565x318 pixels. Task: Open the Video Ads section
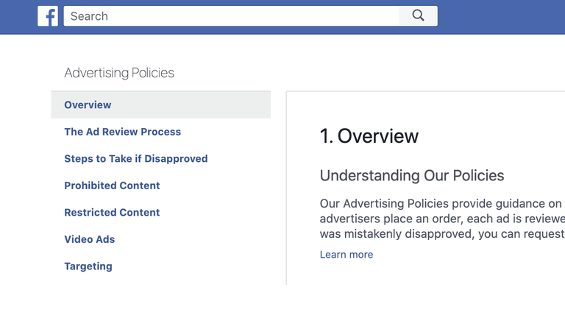point(89,239)
